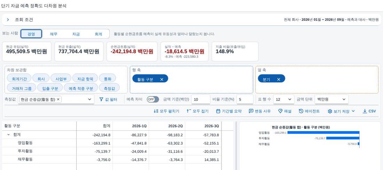Pick the 사업부 dimension chip

pyautogui.click(x=61, y=79)
